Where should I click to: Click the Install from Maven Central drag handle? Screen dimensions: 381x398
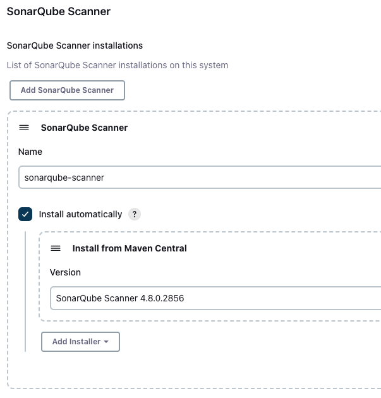(56, 248)
